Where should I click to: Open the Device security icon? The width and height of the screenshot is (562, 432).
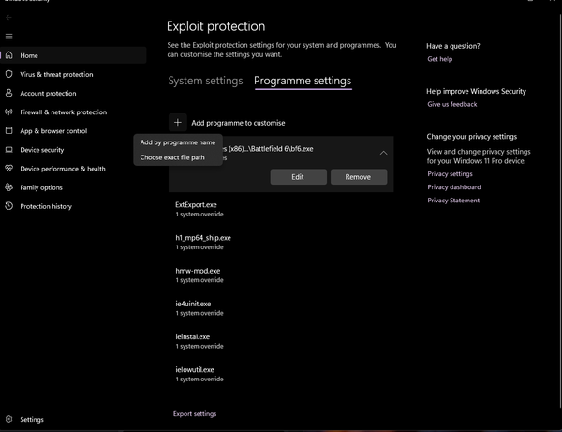pyautogui.click(x=9, y=149)
